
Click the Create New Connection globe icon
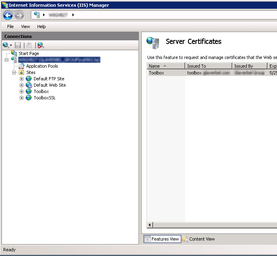pos(6,45)
